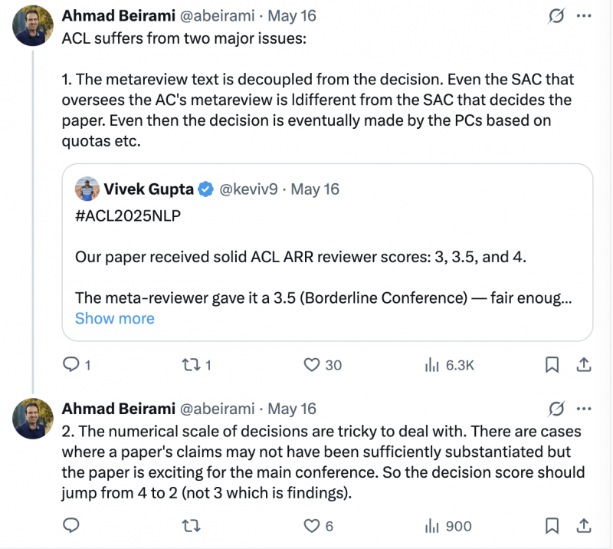Reply to the first ACL issues tweet
Viewport: 613px width, 549px height.
[77, 365]
